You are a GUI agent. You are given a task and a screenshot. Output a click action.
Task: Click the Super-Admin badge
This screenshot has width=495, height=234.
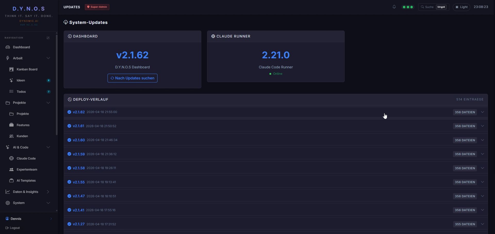[x=97, y=7]
